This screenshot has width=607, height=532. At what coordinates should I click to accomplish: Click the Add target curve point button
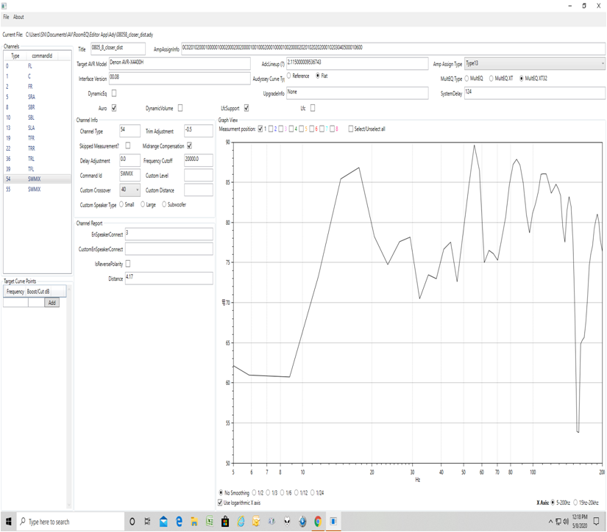click(x=52, y=303)
